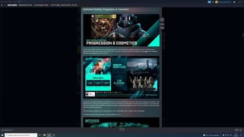
Task: Click the Battlefield 2042 world map image
Action: (x=121, y=123)
